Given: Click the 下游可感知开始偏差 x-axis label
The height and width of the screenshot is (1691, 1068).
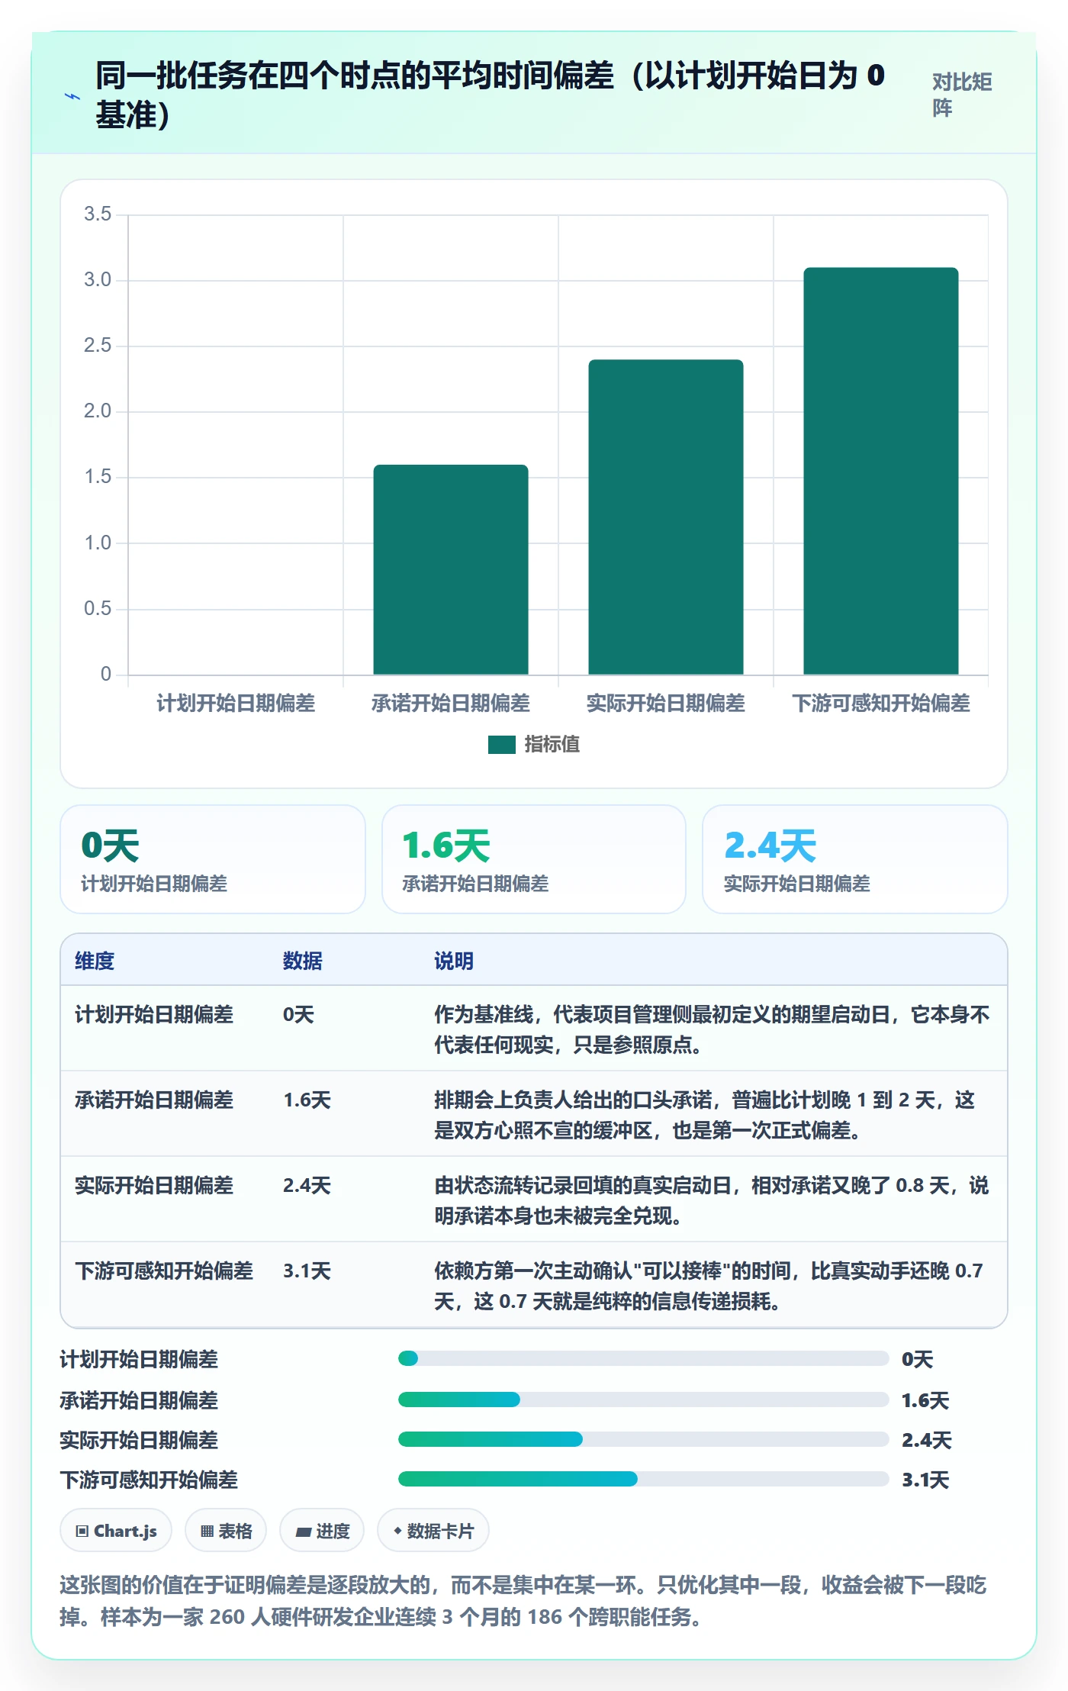Looking at the screenshot, I should click(881, 704).
